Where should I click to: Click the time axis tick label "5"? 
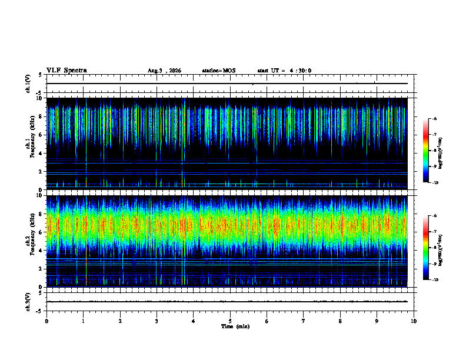(x=230, y=321)
